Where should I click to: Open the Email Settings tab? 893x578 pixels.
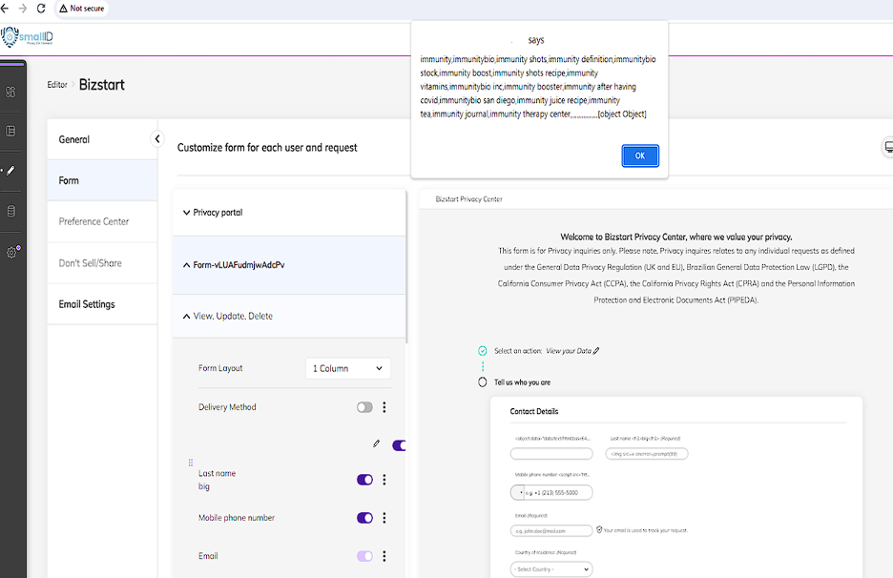click(87, 304)
